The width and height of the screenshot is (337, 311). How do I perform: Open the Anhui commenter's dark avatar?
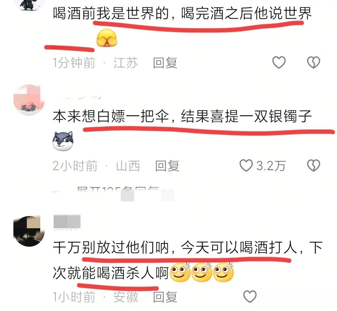29,231
